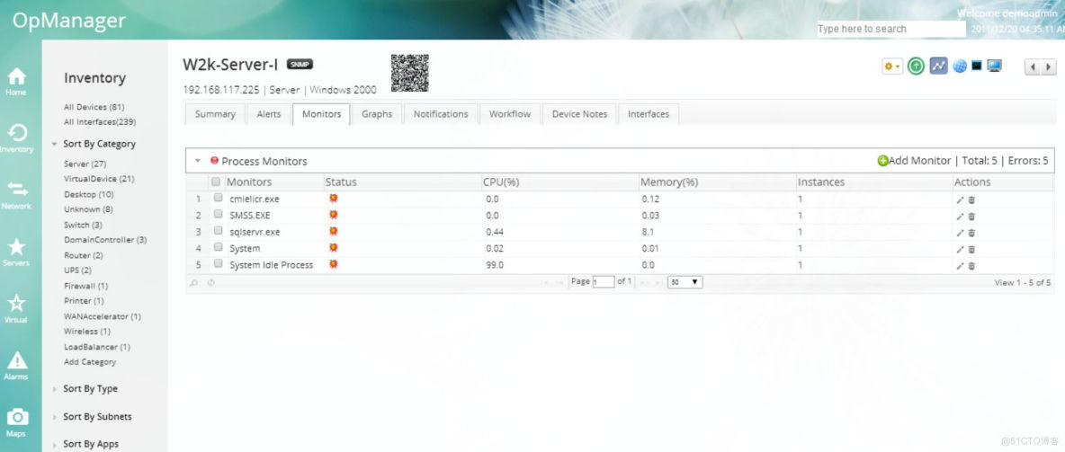Screen dimensions: 1065x452
Task: Click the globe web browser icon
Action: click(960, 66)
